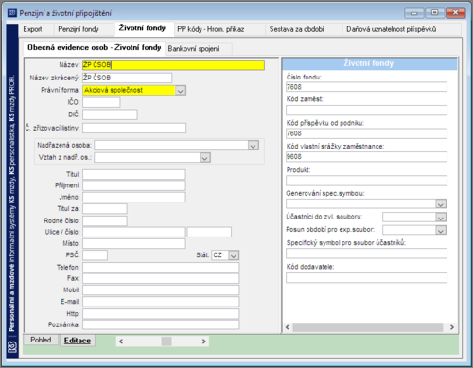Expand Posun období pro exp. soubor dropdown
The image size is (473, 368).
pyautogui.click(x=441, y=231)
